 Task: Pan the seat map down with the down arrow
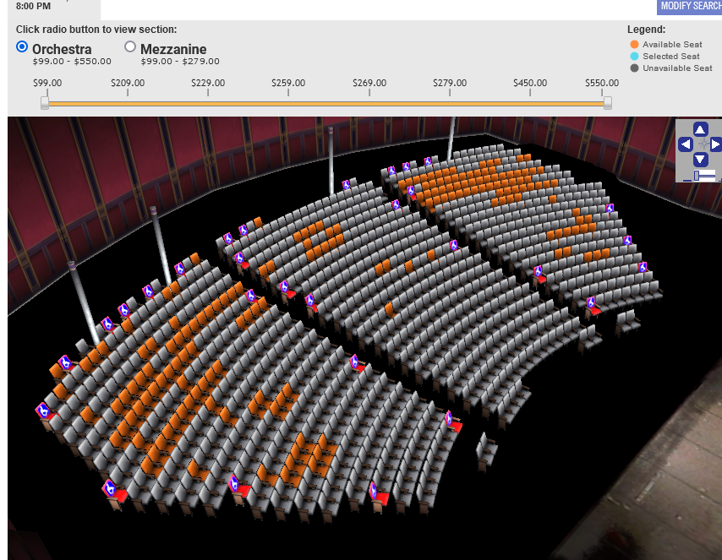[x=700, y=160]
